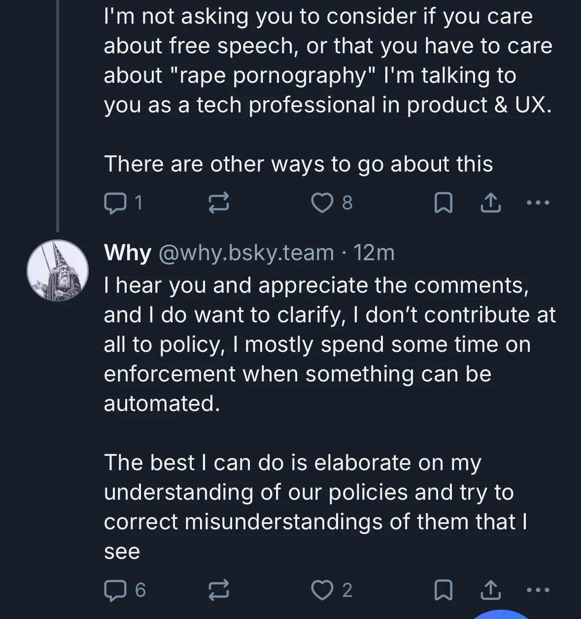Viewport: 581px width, 619px height.
Task: Repost the upper post about tech professionals
Action: click(219, 203)
